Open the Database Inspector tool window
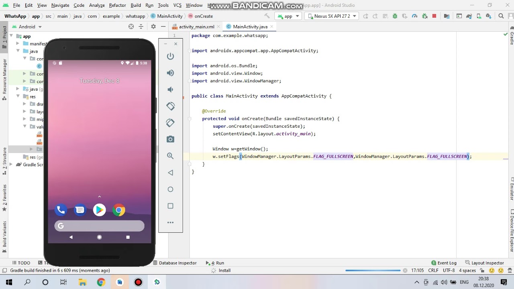This screenshot has height=289, width=514. point(175,263)
